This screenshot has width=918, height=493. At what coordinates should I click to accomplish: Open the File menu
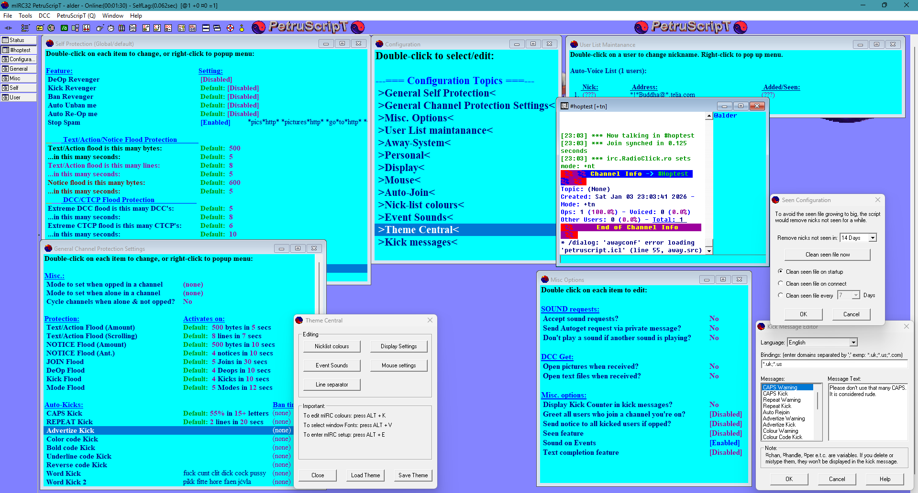click(8, 16)
